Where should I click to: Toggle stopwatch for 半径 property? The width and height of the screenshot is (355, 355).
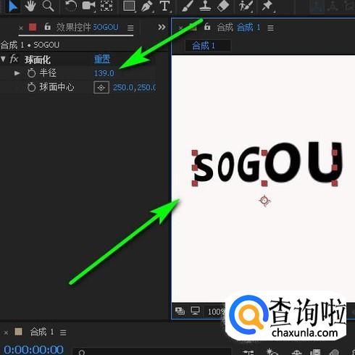tap(31, 73)
